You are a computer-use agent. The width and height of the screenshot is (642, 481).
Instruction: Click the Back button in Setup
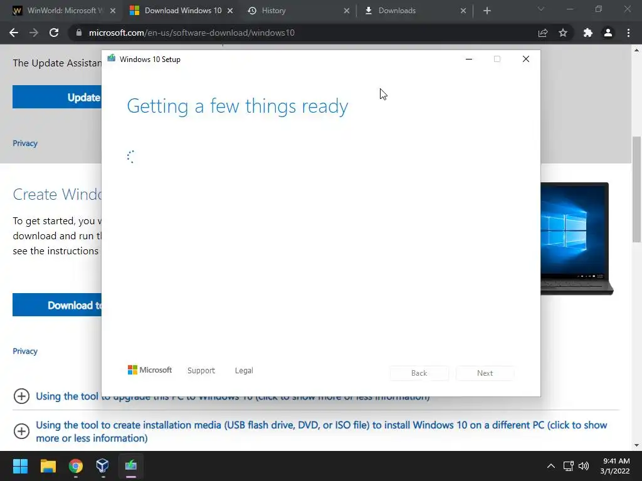(x=419, y=373)
